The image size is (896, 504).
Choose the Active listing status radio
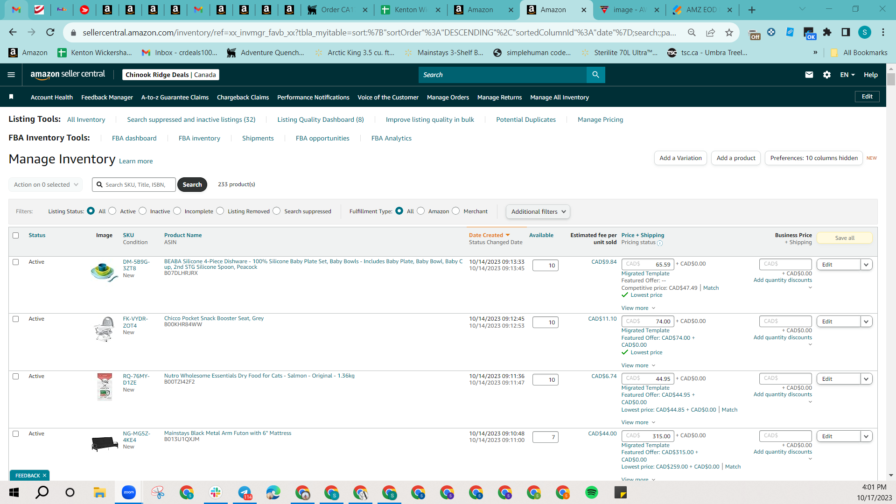click(112, 211)
